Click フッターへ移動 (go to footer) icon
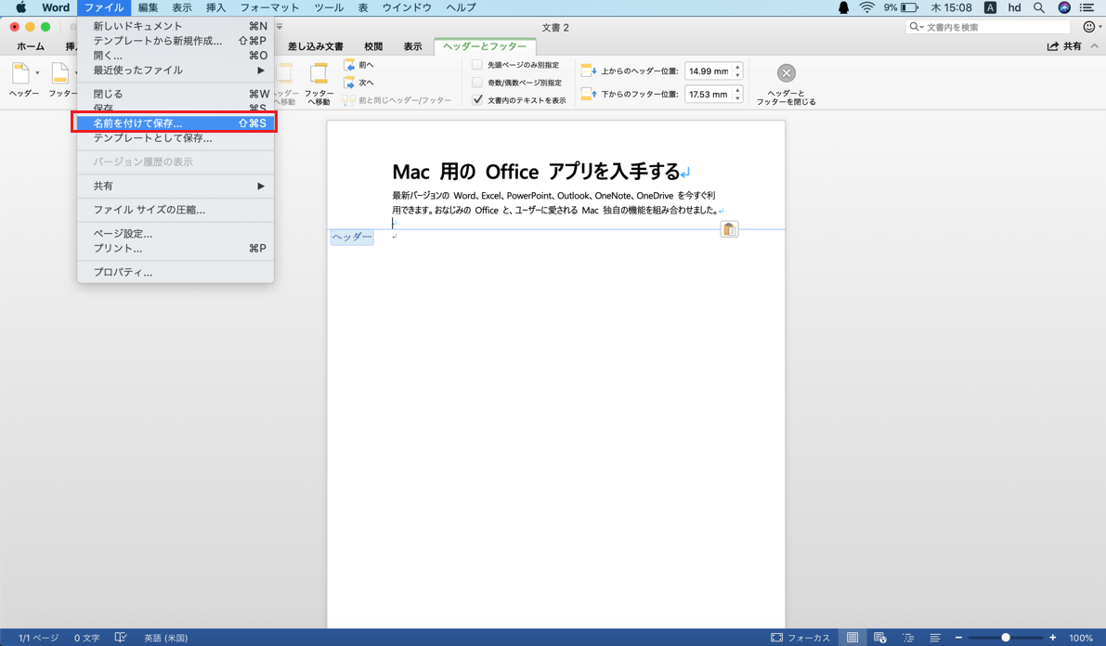This screenshot has height=646, width=1106. pyautogui.click(x=319, y=73)
